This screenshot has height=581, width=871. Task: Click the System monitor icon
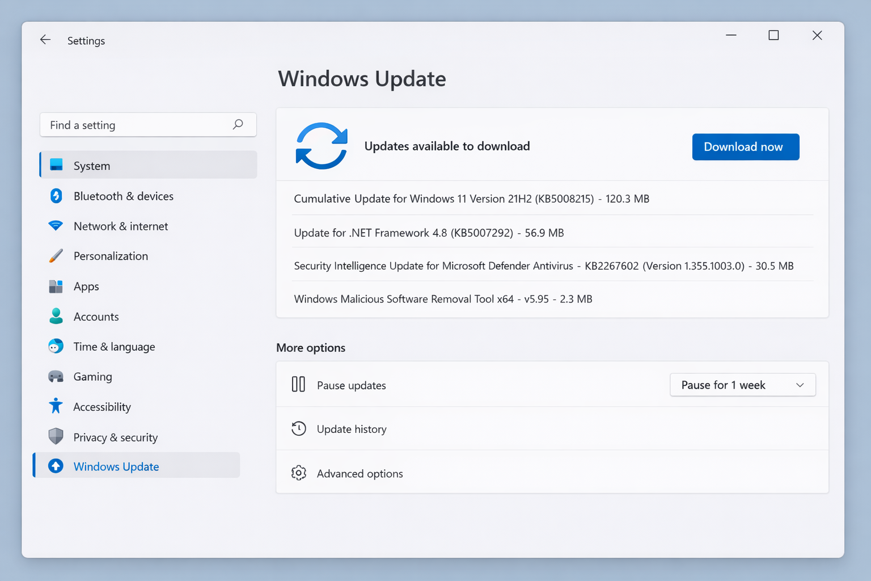tap(56, 165)
